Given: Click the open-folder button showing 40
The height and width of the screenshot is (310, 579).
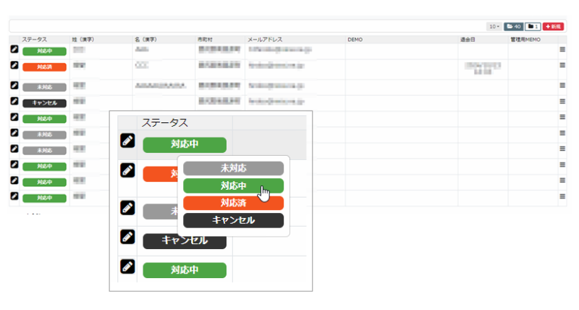Looking at the screenshot, I should (513, 26).
